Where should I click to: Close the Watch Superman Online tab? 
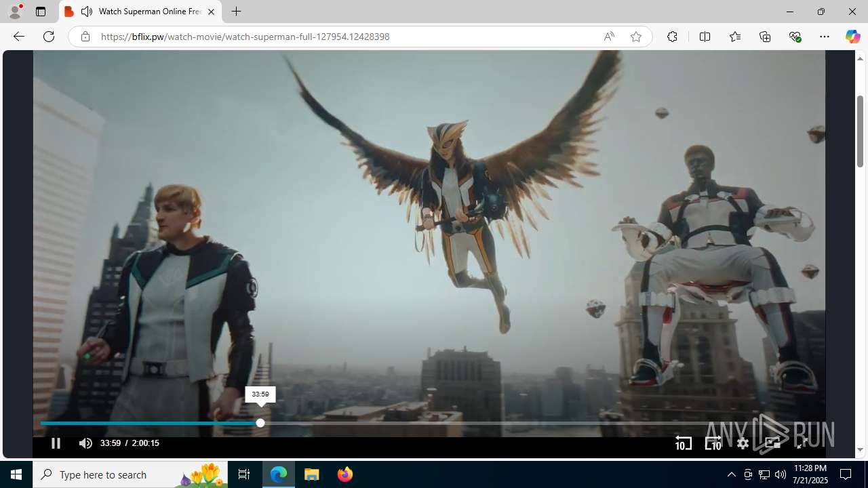pos(211,12)
